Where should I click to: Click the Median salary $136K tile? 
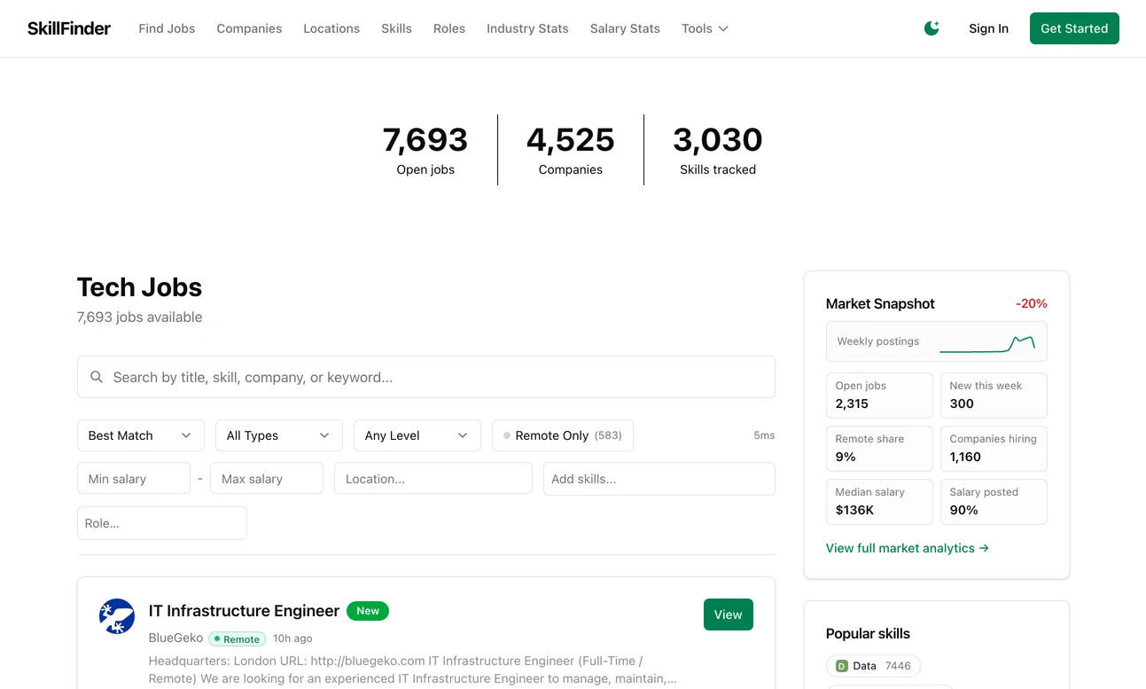click(x=879, y=502)
